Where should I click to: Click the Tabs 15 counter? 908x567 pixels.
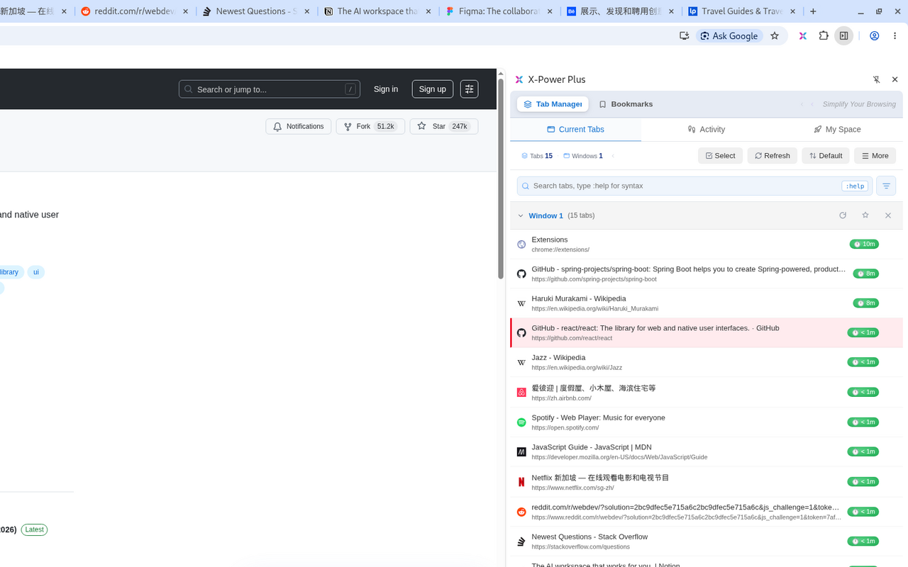coord(537,156)
